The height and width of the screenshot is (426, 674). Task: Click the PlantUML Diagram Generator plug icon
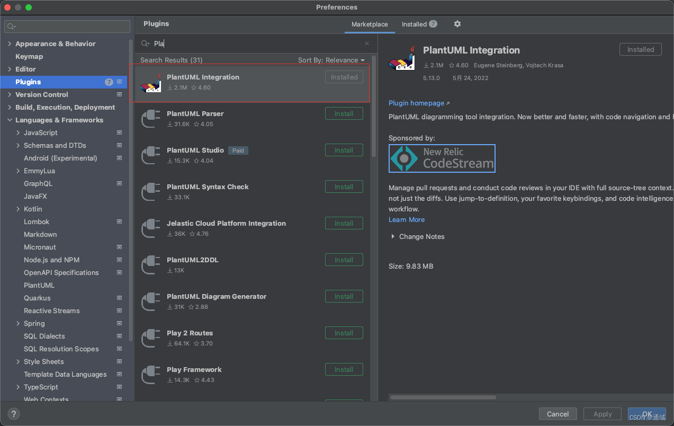[x=151, y=301]
